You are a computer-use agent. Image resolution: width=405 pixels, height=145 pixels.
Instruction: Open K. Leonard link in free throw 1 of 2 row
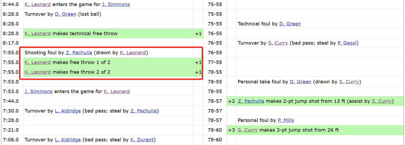pos(38,62)
